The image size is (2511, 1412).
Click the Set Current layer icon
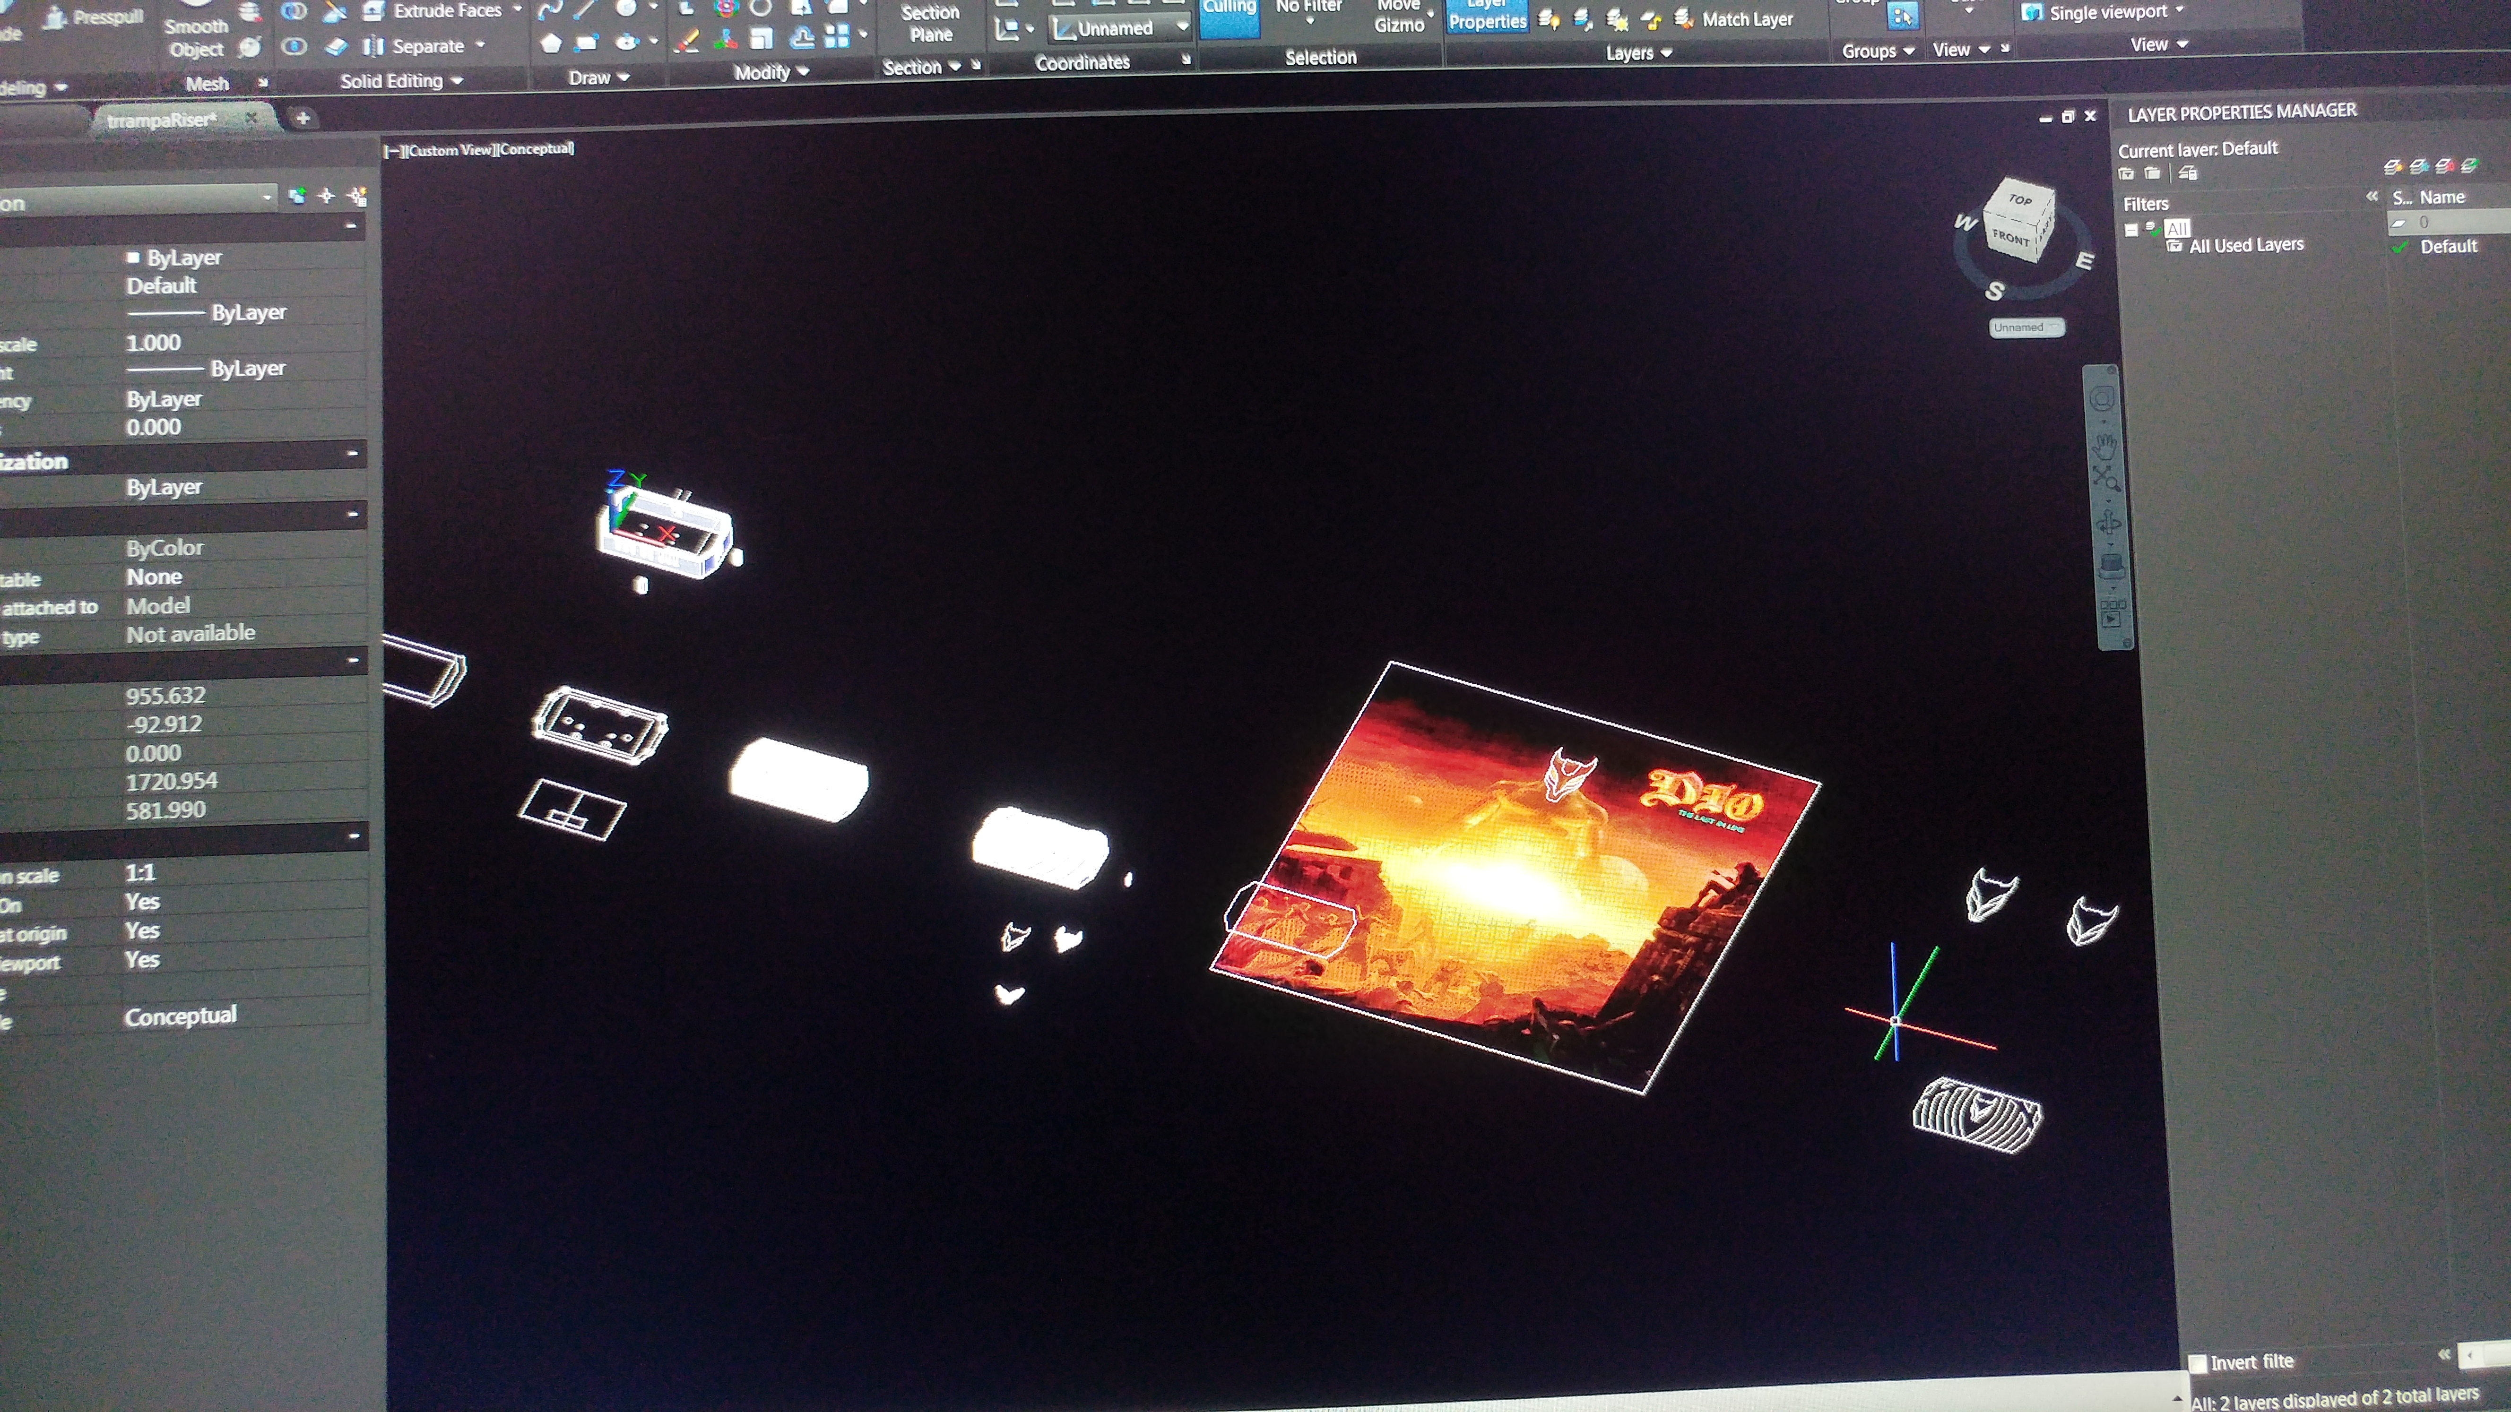pos(2470,166)
